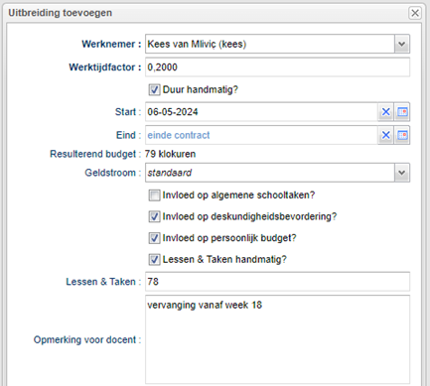
Task: Focus the Werktijdfactor field with 0,2000
Action: (277, 67)
